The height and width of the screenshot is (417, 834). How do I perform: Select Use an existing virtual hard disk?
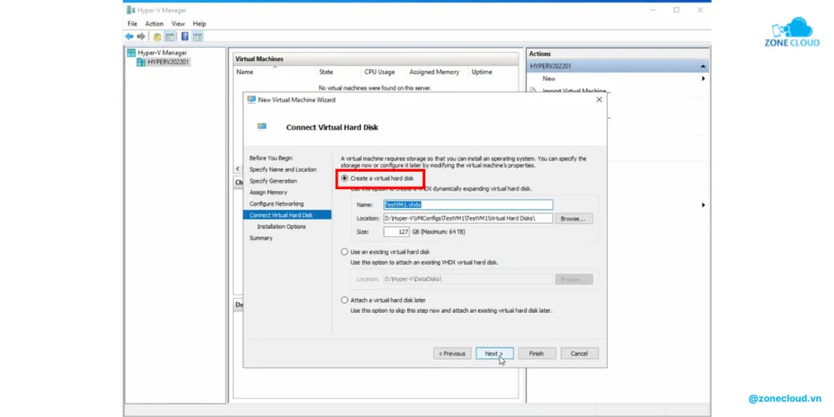point(345,252)
